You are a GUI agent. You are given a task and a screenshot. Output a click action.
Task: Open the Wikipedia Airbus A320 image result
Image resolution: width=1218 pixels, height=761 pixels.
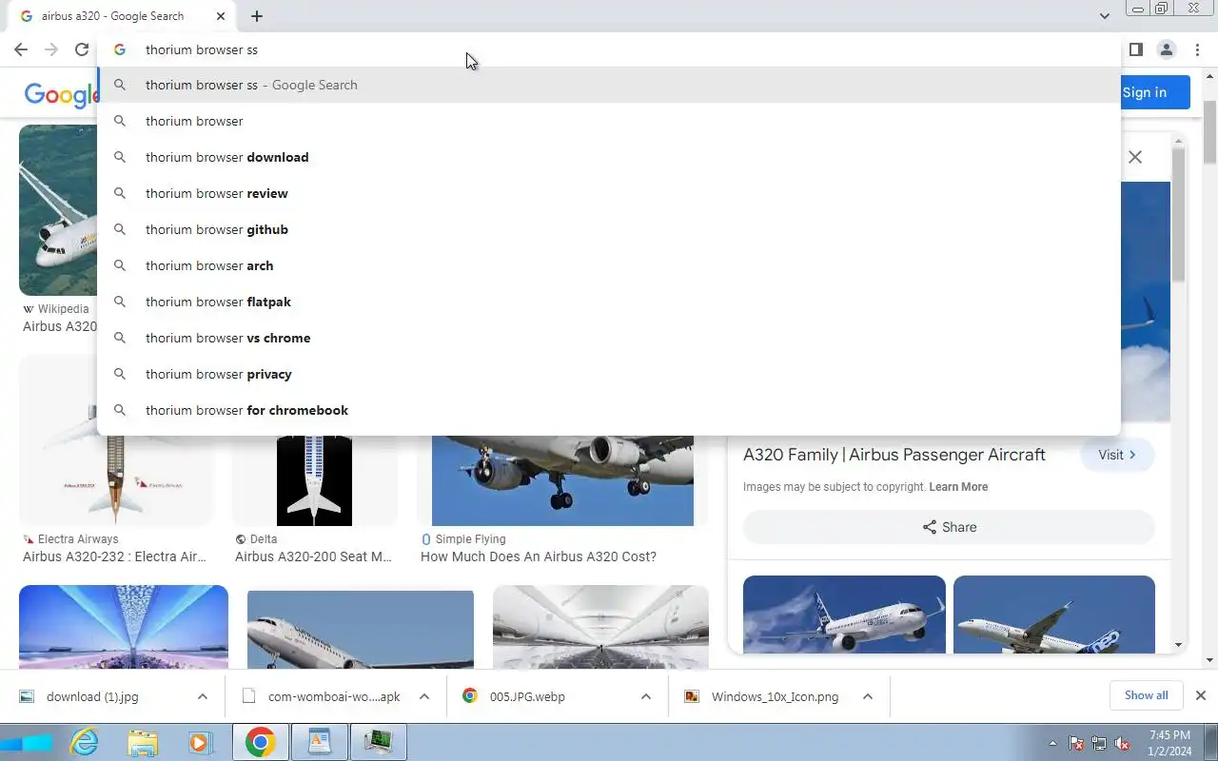click(58, 210)
